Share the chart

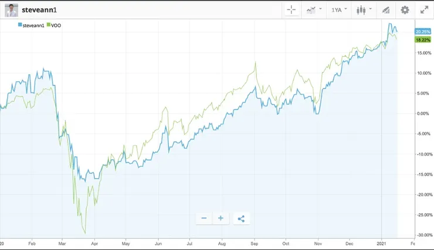click(241, 218)
